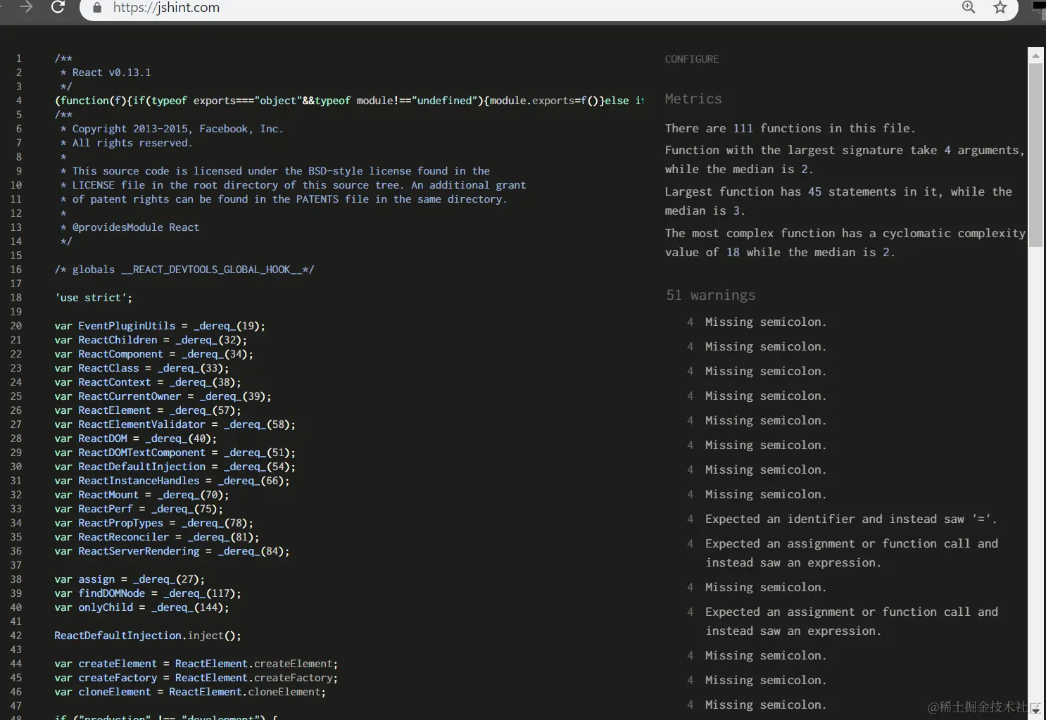Click code line 'var findDOMNode = _dereq_(117);'
Screen dimensions: 1046x720
[x=148, y=593]
